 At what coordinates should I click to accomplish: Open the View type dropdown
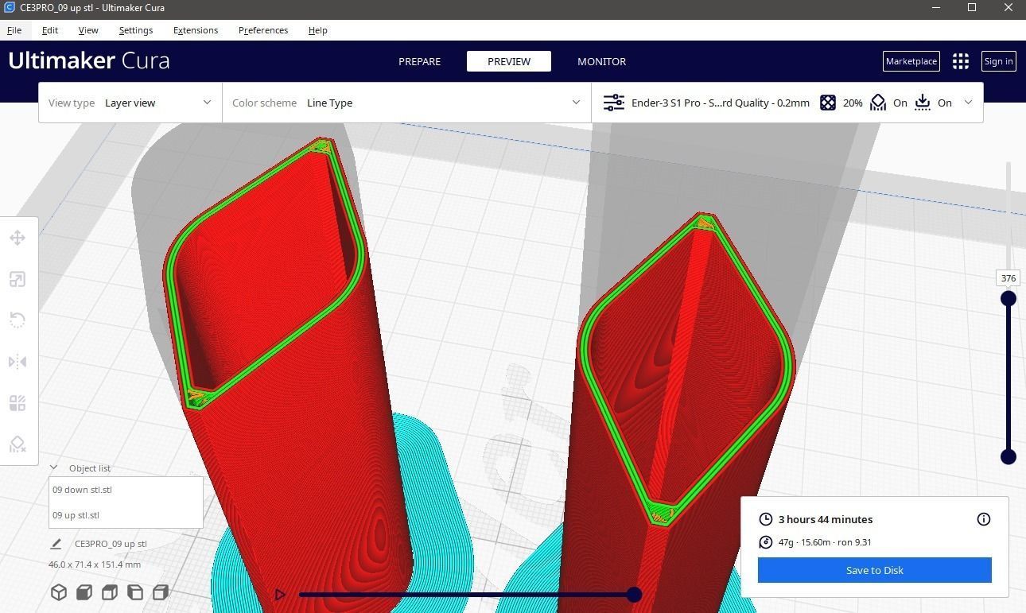(130, 103)
